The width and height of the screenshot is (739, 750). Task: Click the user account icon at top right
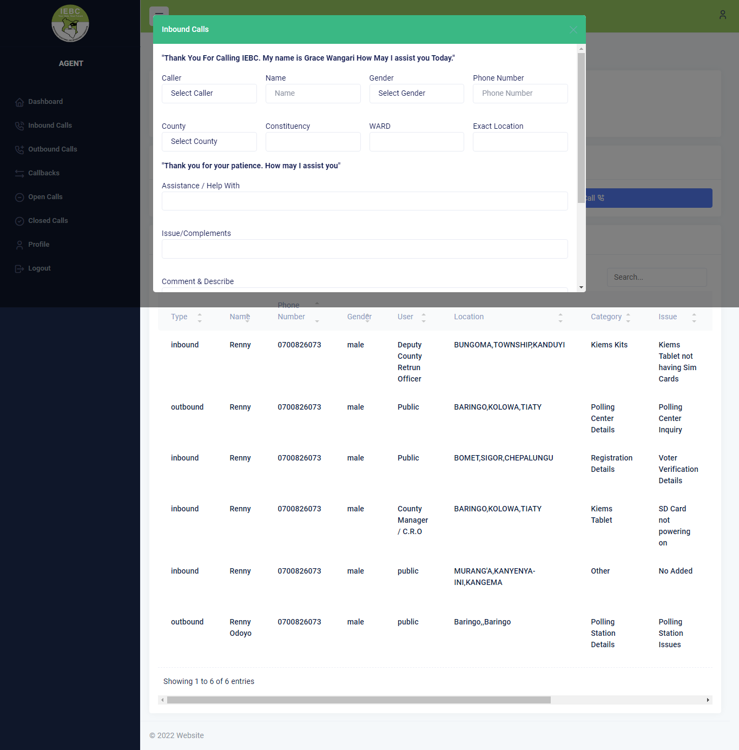pos(722,15)
